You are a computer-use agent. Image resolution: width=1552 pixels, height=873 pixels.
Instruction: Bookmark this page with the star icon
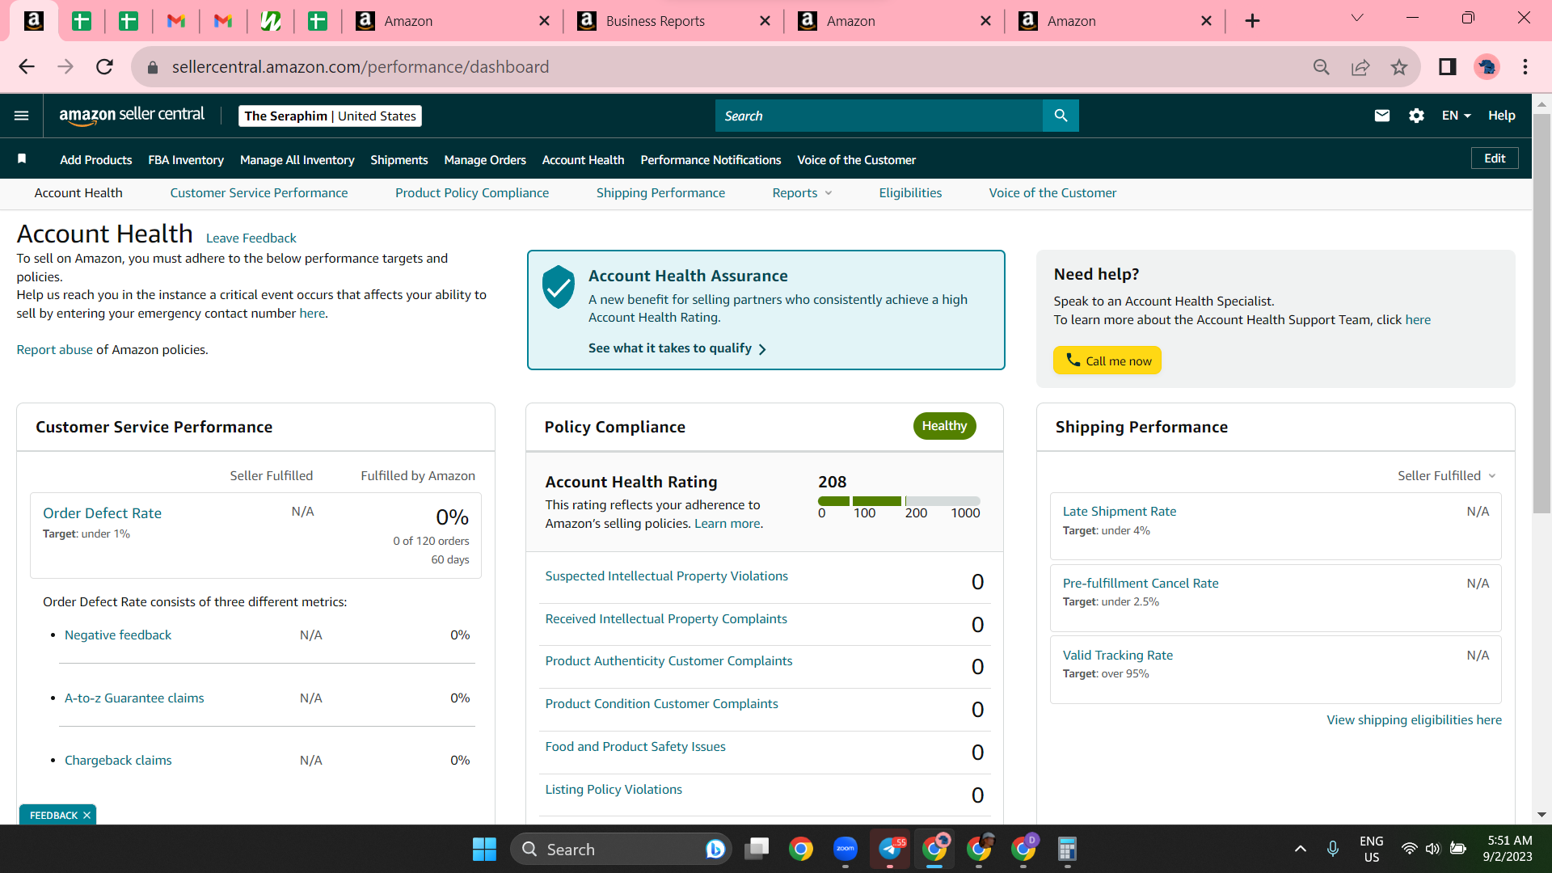[1399, 67]
